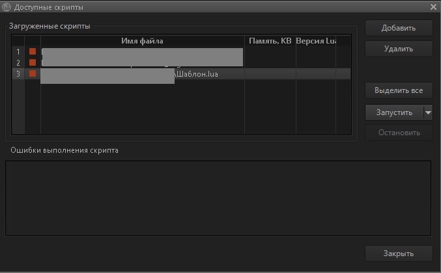441x273 pixels.
Task: Click the red status square in row 3
Action: [x=33, y=73]
